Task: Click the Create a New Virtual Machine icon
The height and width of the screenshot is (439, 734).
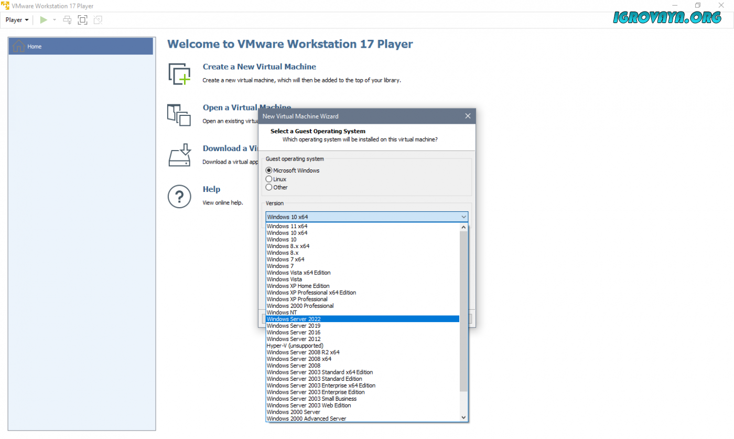Action: point(179,73)
